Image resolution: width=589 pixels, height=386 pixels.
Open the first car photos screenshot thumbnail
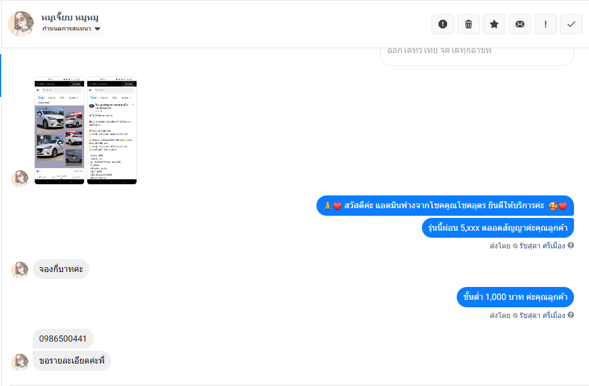pos(59,130)
